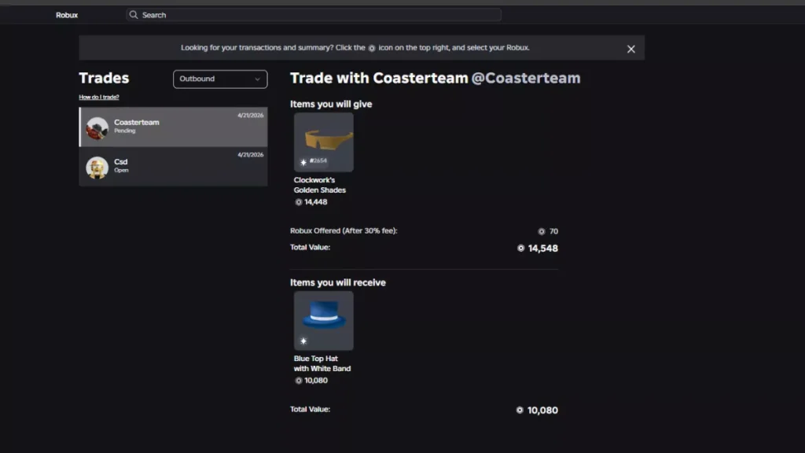Open the Outbound trades dropdown
The image size is (805, 453).
point(220,79)
